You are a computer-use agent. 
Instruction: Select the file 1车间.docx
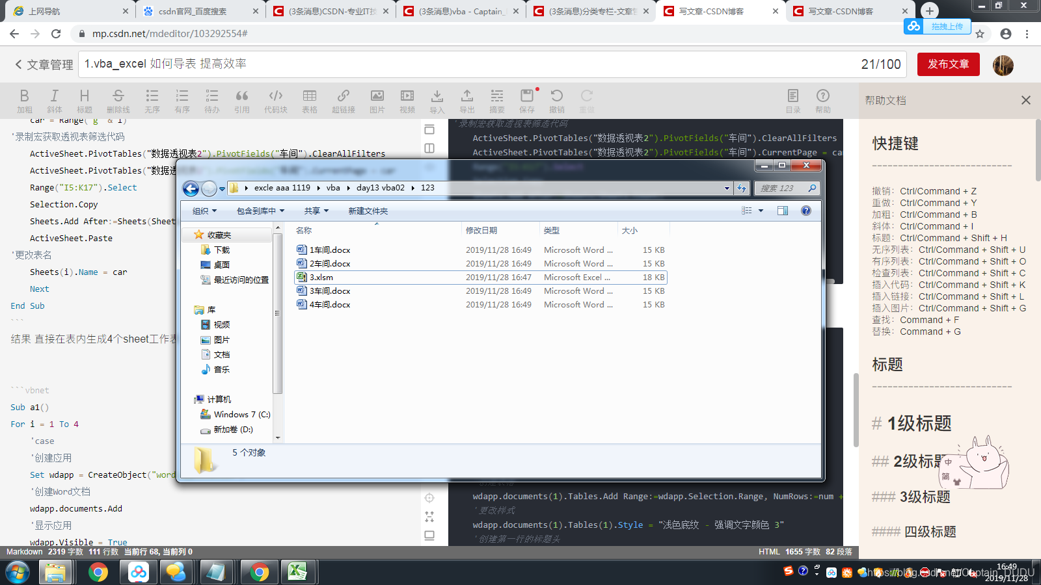pyautogui.click(x=330, y=250)
